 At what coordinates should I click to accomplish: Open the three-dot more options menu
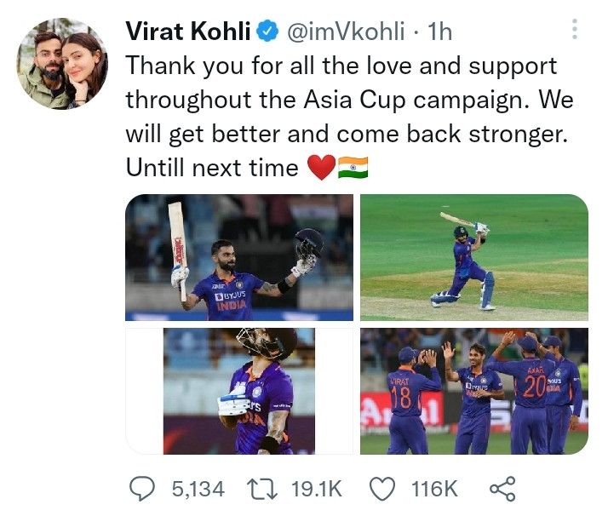coord(576,32)
